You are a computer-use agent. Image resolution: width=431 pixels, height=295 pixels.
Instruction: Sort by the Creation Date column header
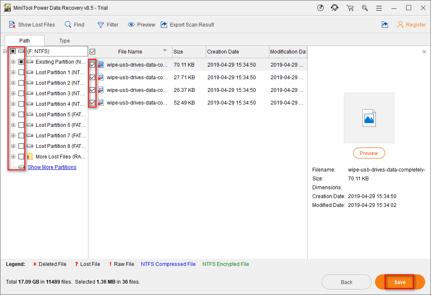tap(237, 52)
